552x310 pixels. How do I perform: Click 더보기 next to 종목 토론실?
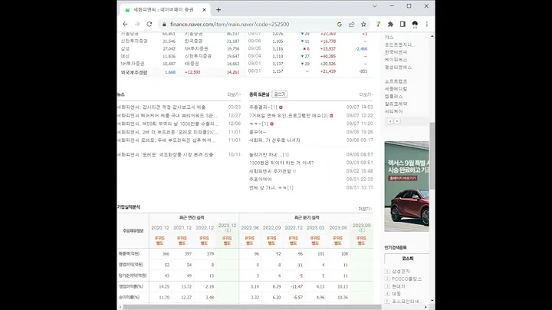[366, 94]
